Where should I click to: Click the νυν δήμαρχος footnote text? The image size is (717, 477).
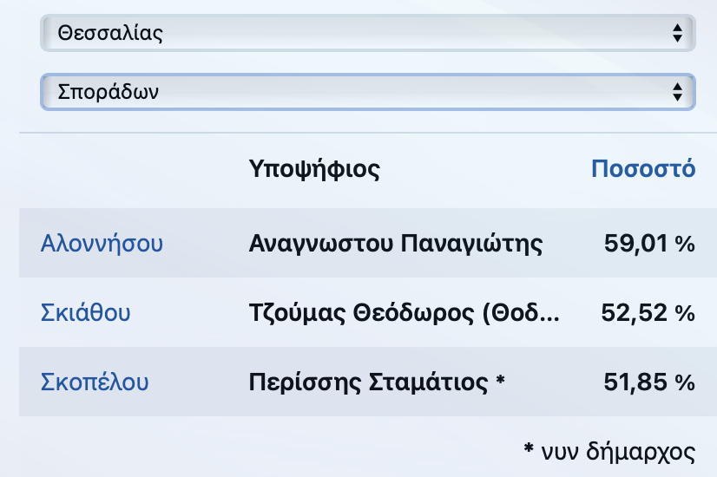pos(618,452)
